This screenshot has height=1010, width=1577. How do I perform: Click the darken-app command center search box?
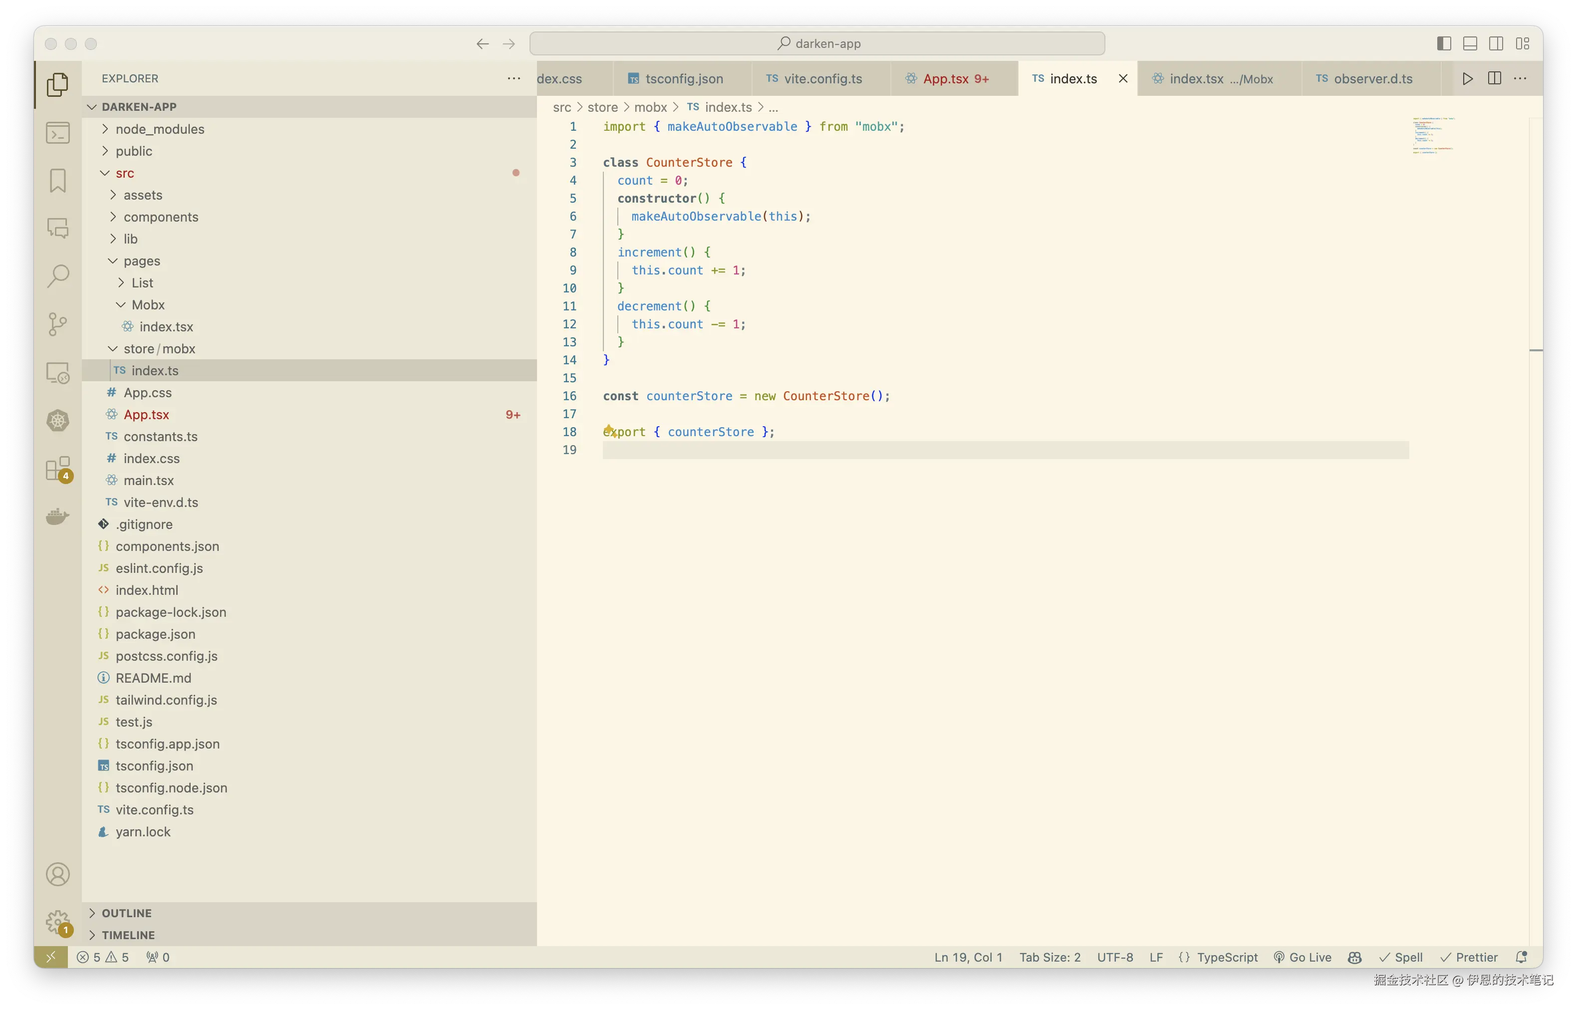point(817,43)
